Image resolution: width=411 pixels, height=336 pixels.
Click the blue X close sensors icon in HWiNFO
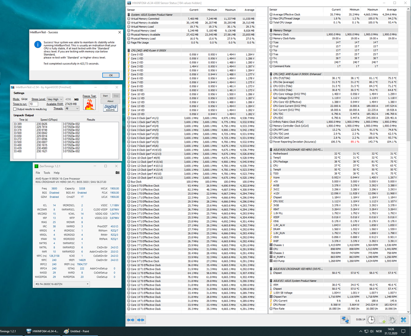coord(404,320)
